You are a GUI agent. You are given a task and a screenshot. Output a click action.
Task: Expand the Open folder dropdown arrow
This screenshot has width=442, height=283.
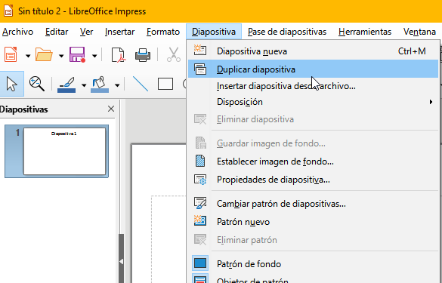(x=61, y=56)
